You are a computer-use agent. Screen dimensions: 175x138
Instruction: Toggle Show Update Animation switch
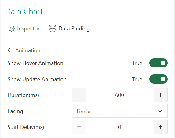159,79
